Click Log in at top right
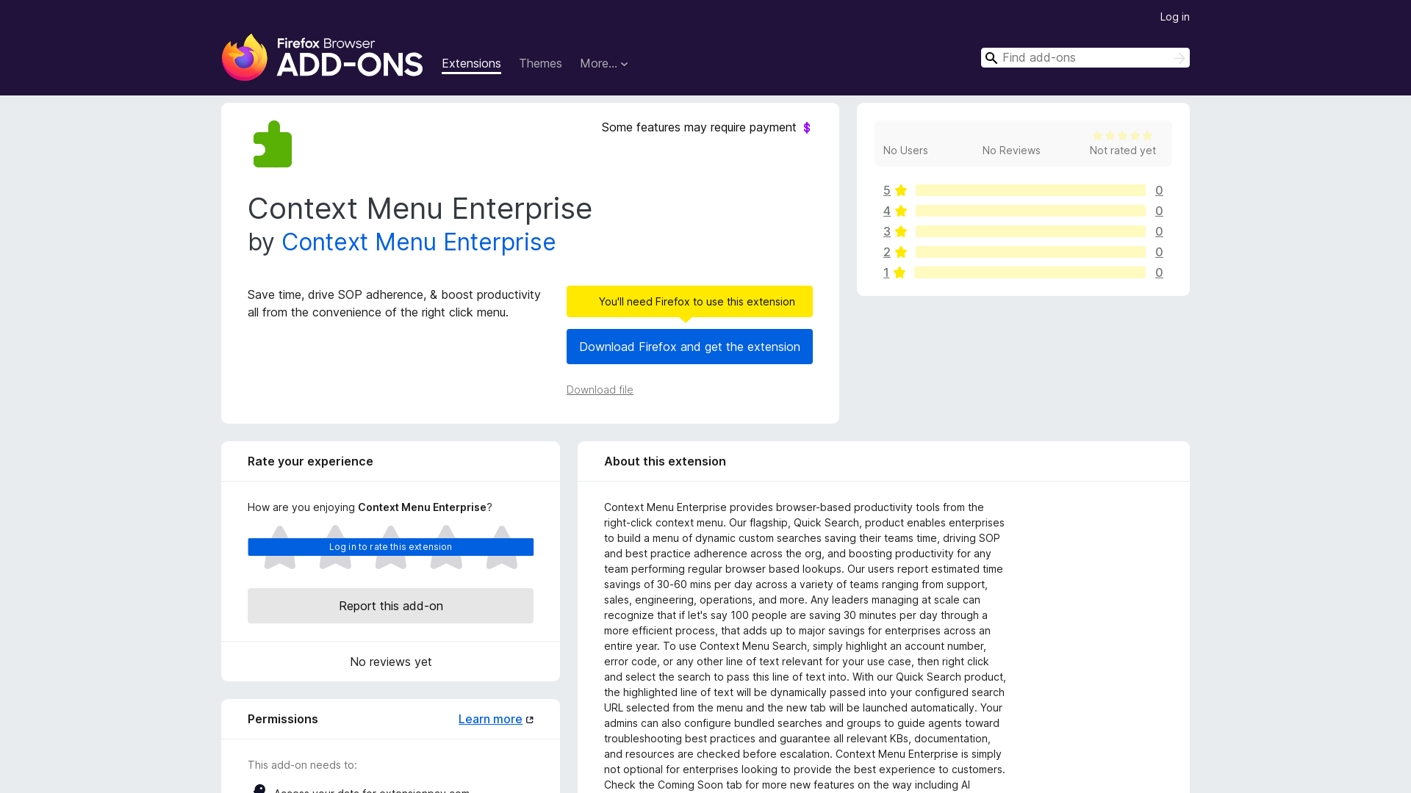Screen dimensions: 1411x793 pos(1174,17)
